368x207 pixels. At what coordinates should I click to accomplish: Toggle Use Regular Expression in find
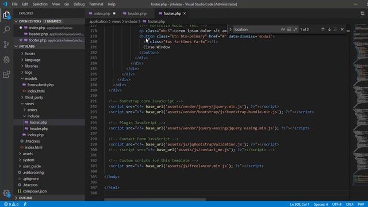[295, 29]
